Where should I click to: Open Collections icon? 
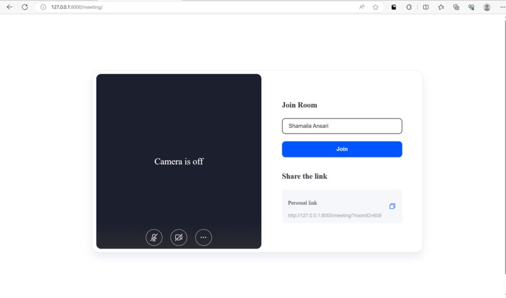(x=456, y=7)
